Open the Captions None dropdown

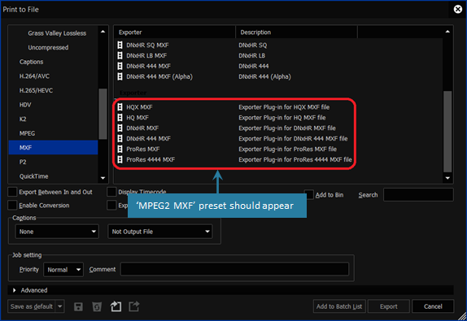tap(57, 232)
